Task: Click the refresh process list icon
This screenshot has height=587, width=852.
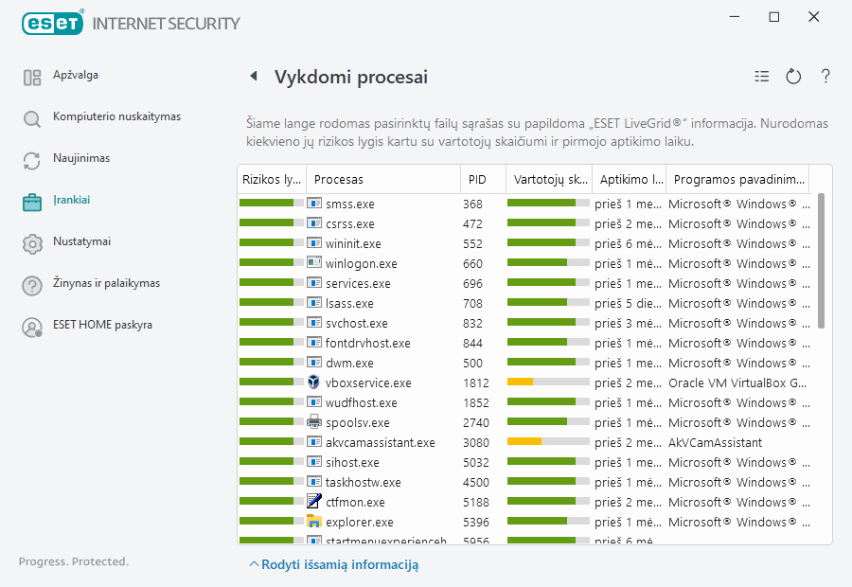Action: 793,77
